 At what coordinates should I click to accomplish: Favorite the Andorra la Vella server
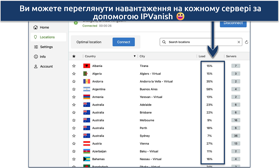74,81
